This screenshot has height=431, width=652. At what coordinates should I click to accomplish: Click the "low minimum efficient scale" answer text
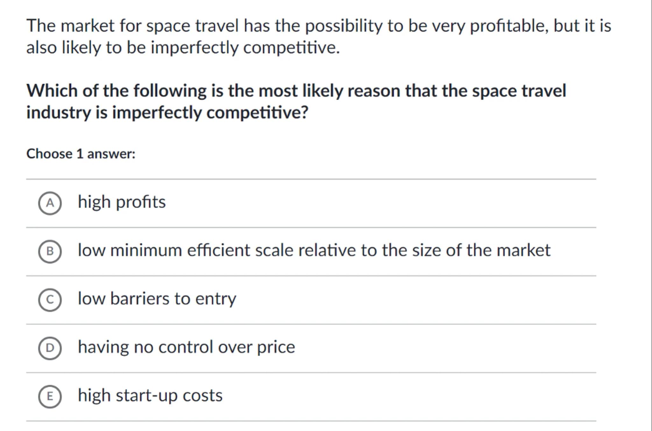coord(314,250)
